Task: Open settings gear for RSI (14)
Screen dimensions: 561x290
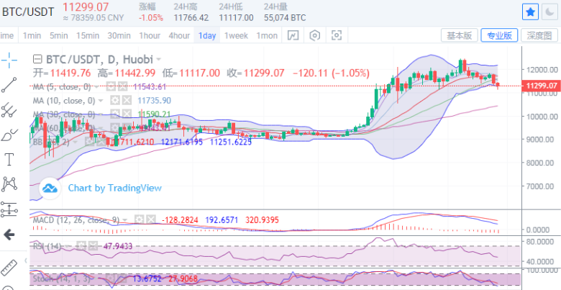Action: click(x=81, y=246)
